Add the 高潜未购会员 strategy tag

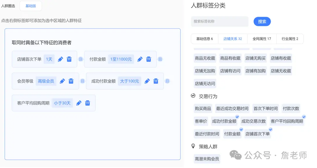point(207,159)
